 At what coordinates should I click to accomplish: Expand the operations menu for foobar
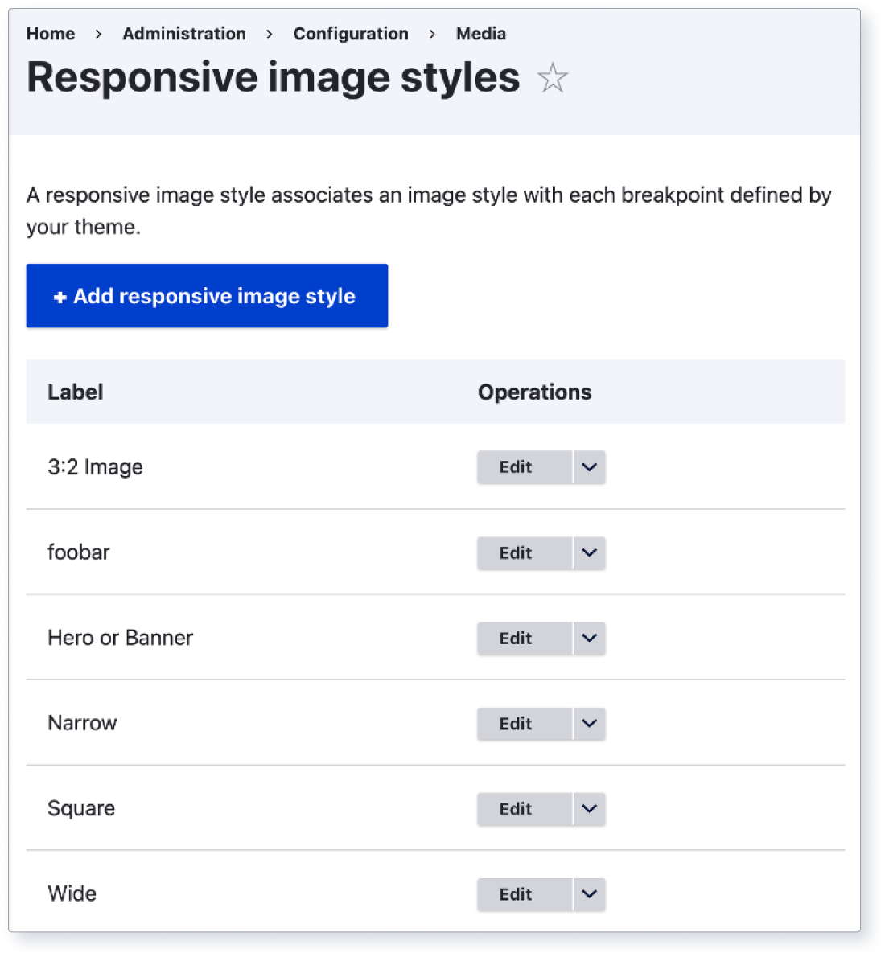click(x=588, y=552)
